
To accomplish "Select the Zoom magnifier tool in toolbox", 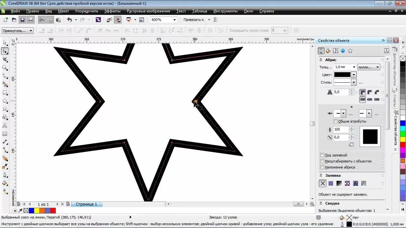I will coord(5,67).
